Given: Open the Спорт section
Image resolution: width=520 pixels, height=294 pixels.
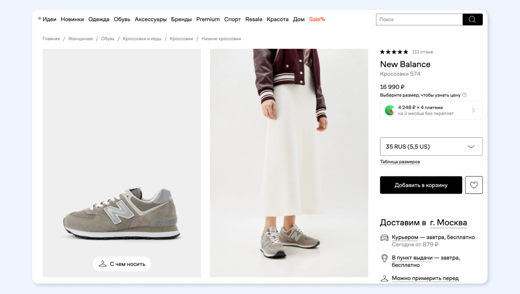Looking at the screenshot, I should [233, 19].
